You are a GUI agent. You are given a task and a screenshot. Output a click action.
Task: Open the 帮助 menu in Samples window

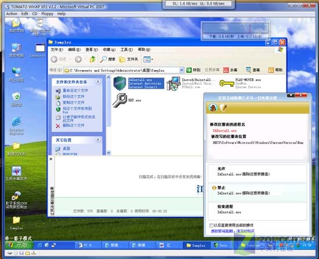click(x=144, y=50)
